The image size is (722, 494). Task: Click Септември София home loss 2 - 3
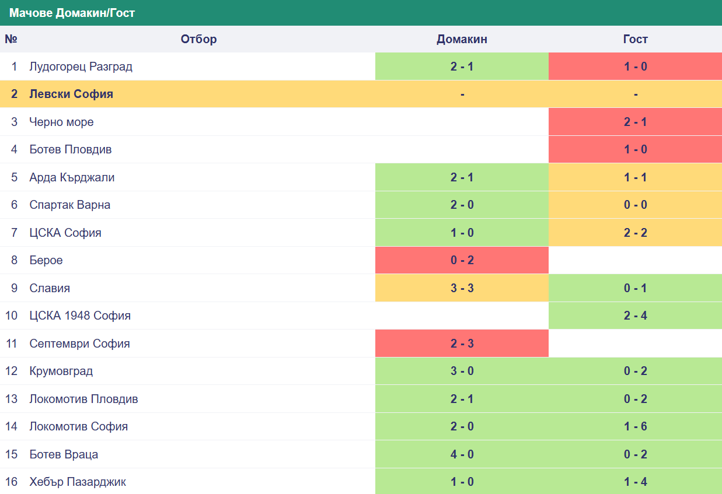462,344
